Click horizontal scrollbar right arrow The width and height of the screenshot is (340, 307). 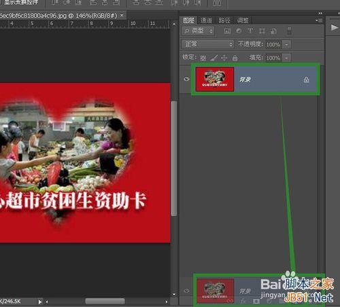click(x=167, y=302)
